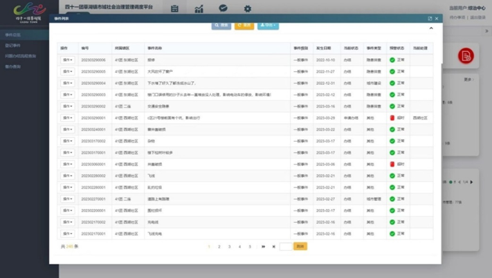
Task: Click the chat bubble icon in header
Action: (x=223, y=8)
